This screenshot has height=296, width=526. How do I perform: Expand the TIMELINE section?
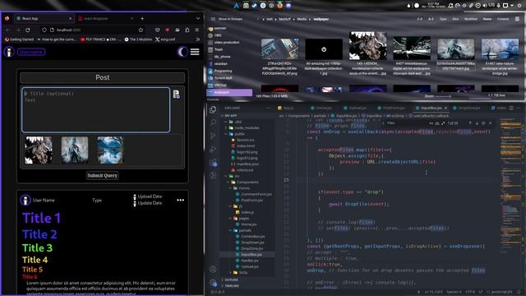(232, 285)
